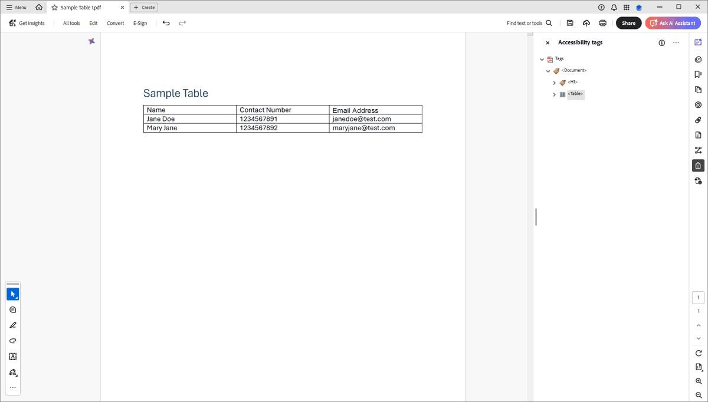The height and width of the screenshot is (402, 708).
Task: Click the current page number box
Action: click(699, 298)
